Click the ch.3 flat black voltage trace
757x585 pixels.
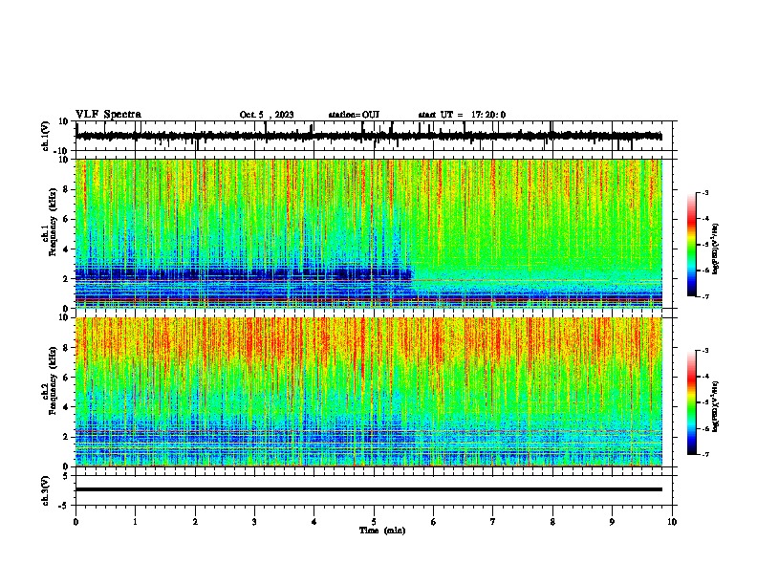(369, 489)
